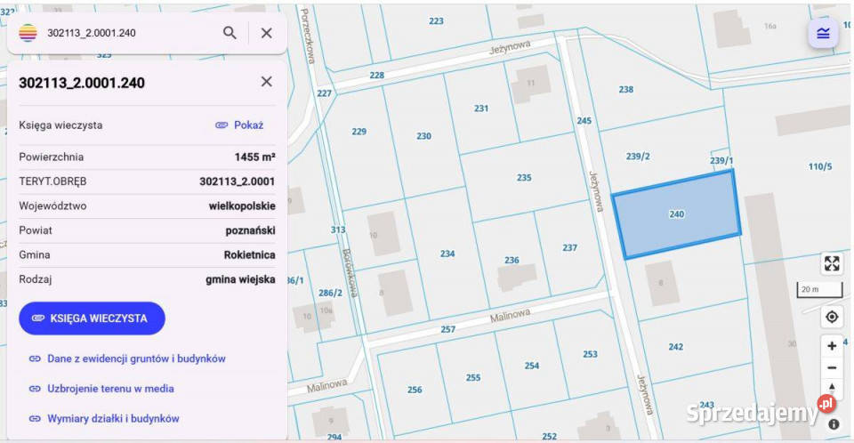Click the 20 m scale bar
Image resolution: width=854 pixels, height=443 pixels.
coord(819,290)
